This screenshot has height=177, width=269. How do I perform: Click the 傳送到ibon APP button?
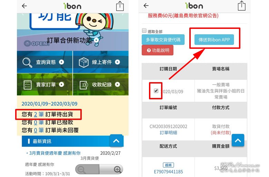(214, 40)
